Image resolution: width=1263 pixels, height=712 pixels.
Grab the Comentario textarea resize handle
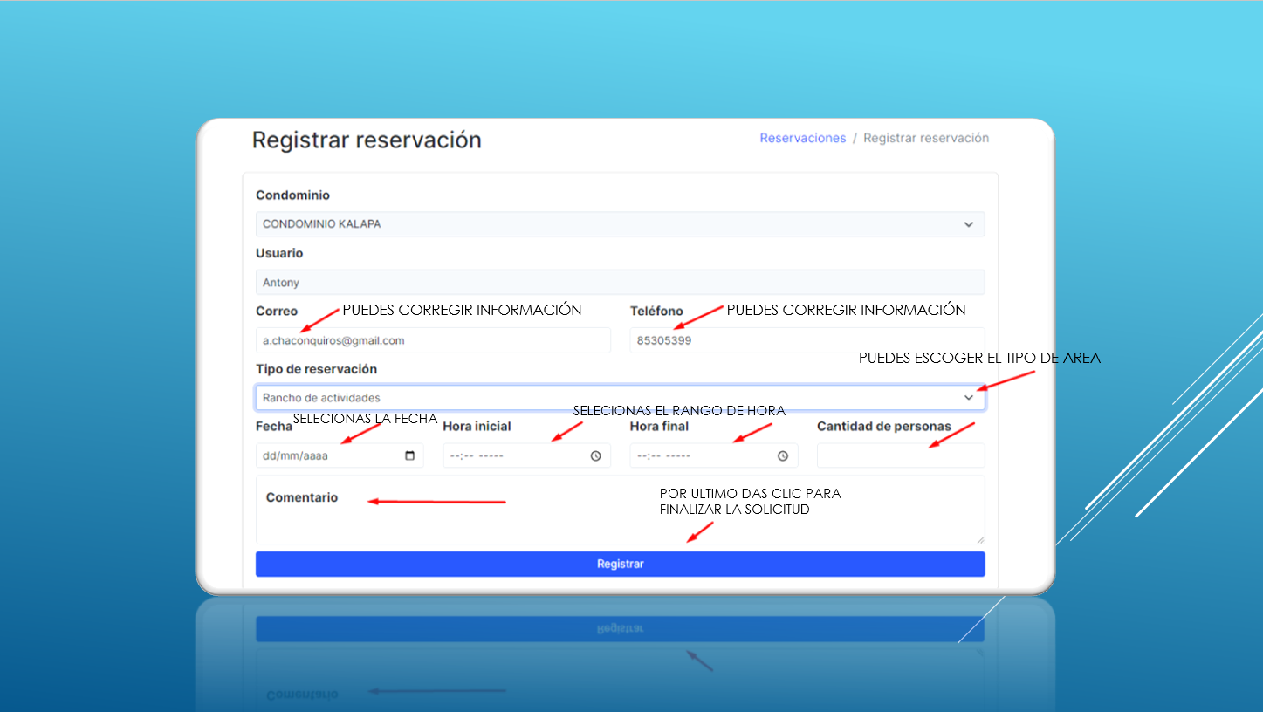[980, 540]
